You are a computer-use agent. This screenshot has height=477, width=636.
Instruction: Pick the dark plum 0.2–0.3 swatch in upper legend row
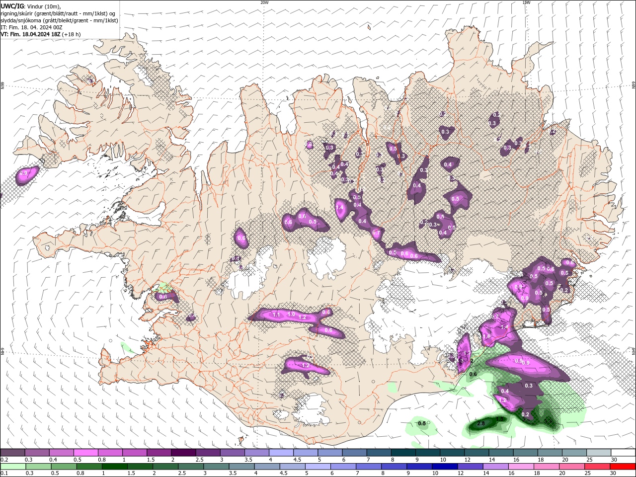[12, 453]
